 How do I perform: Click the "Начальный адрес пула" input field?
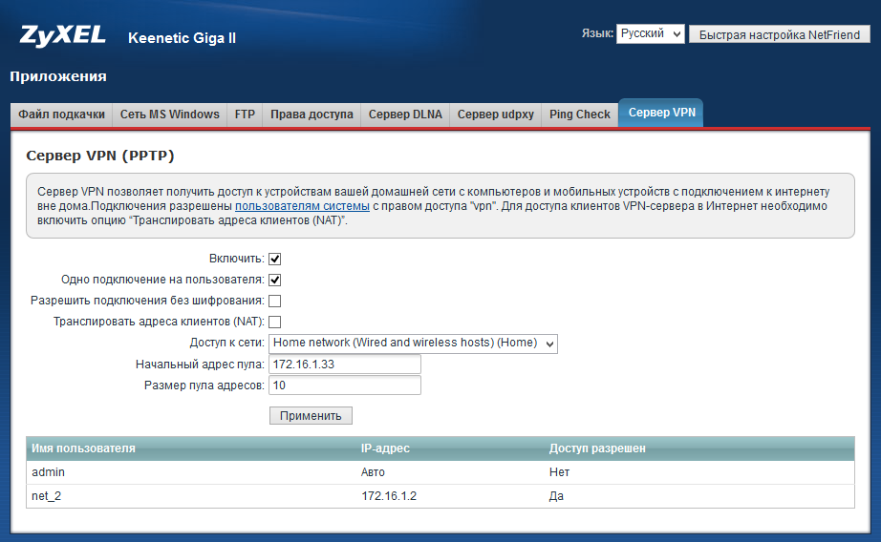click(345, 364)
